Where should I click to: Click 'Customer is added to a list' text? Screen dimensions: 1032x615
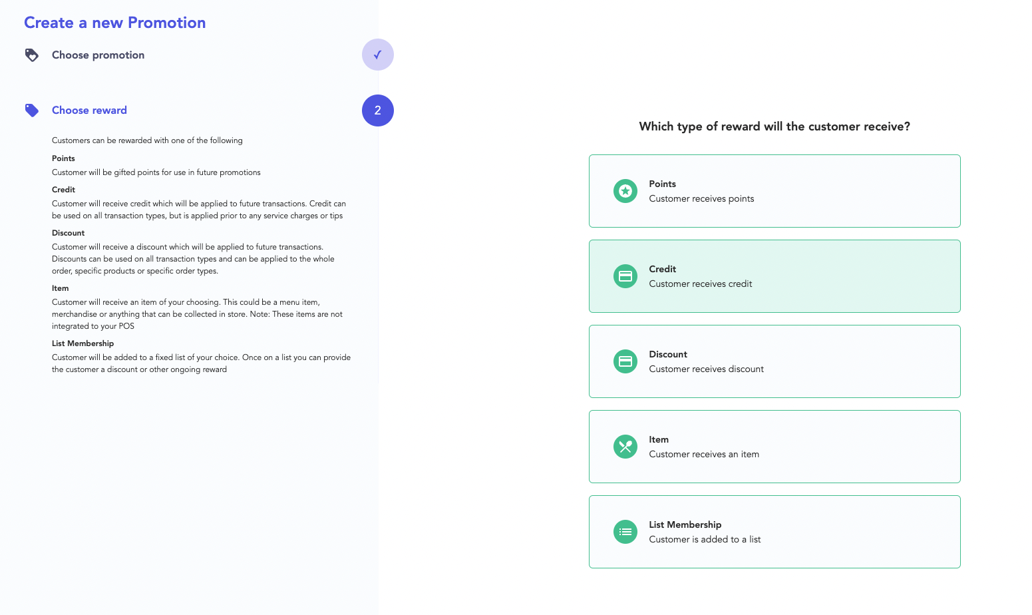705,540
